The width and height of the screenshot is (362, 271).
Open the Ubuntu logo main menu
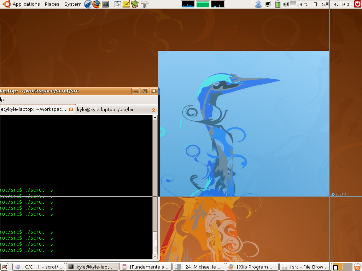(x=6, y=4)
